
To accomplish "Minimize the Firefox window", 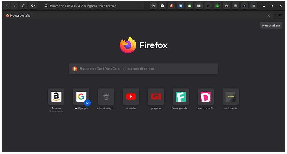I will coord(264,6).
